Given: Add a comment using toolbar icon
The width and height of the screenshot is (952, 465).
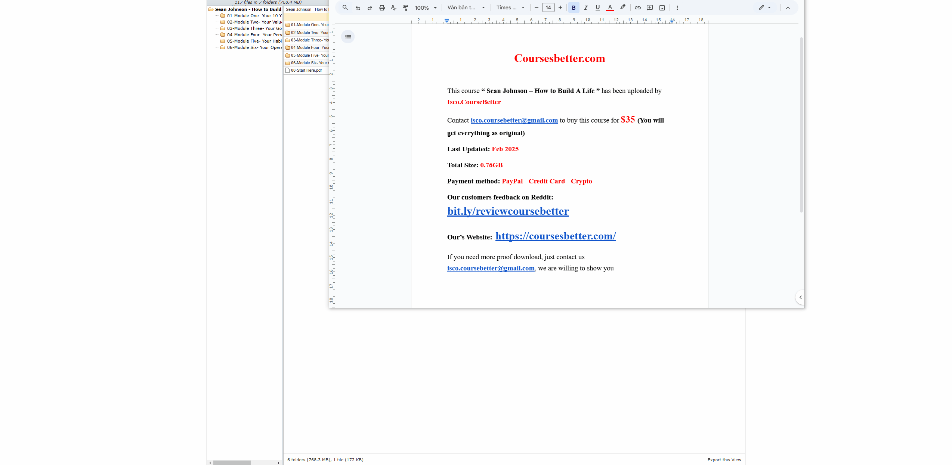Looking at the screenshot, I should 650,7.
